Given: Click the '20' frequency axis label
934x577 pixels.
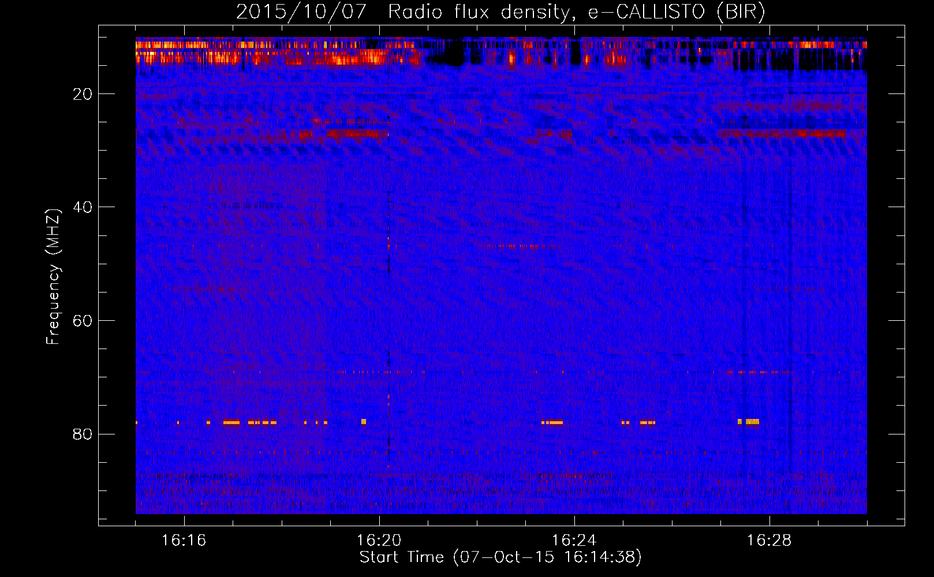Looking at the screenshot, I should tap(83, 94).
